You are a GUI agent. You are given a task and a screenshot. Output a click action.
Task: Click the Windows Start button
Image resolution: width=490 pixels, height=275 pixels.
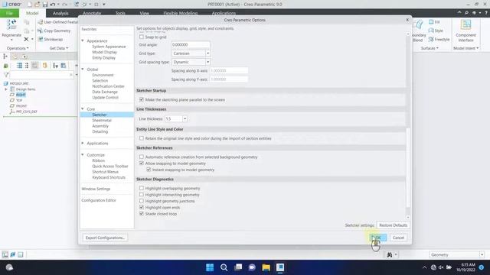coord(210,267)
